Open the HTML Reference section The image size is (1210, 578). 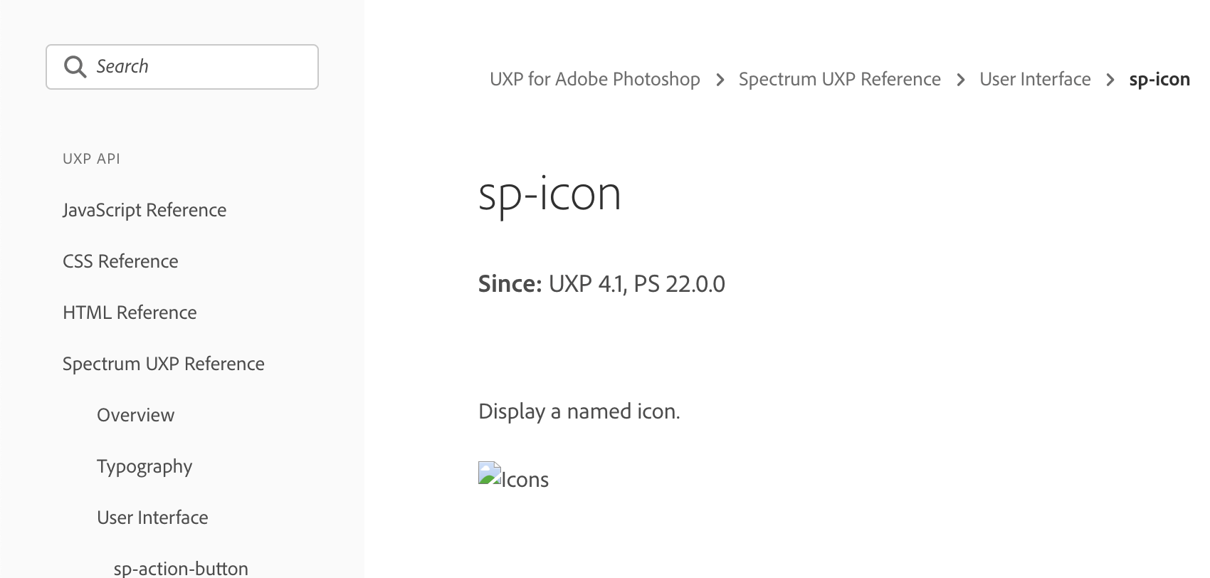click(x=129, y=312)
